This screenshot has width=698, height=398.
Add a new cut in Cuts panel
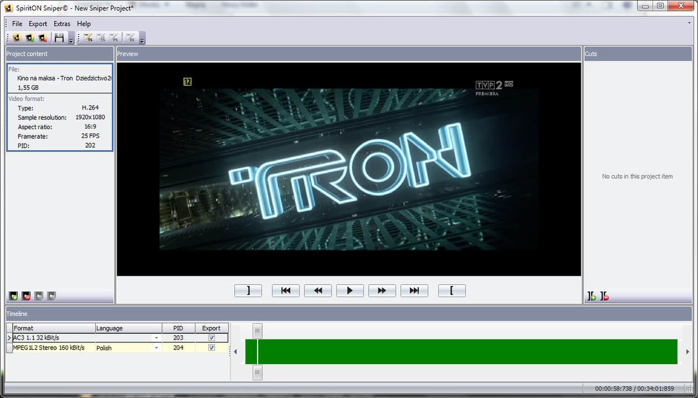(592, 297)
